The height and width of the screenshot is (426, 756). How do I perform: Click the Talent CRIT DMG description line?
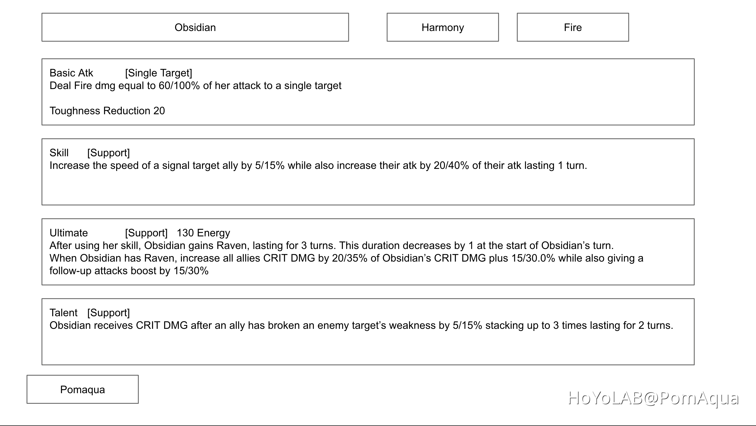click(x=361, y=325)
